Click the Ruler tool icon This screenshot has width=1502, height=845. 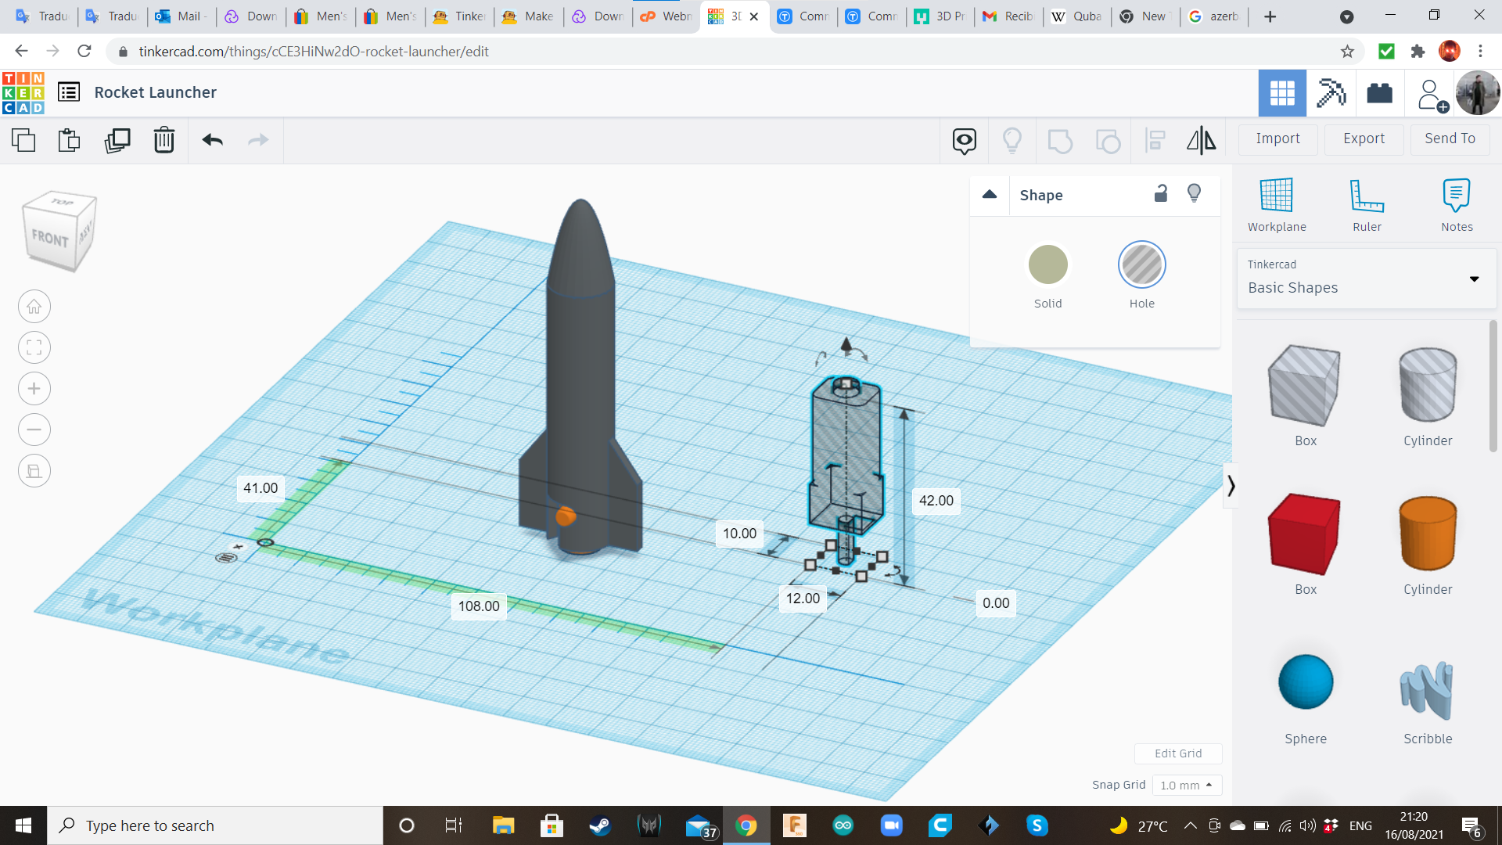click(x=1367, y=203)
